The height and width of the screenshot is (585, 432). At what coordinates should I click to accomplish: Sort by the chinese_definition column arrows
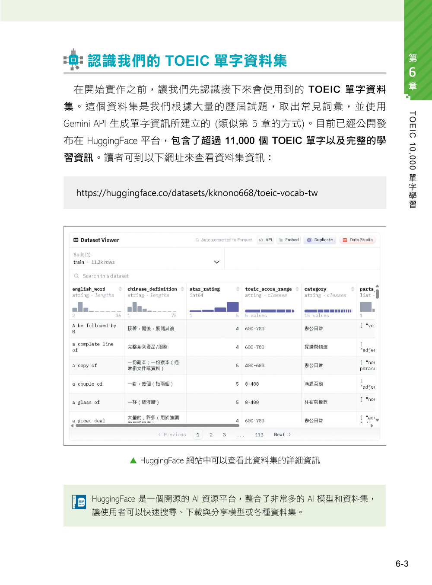coord(182,289)
